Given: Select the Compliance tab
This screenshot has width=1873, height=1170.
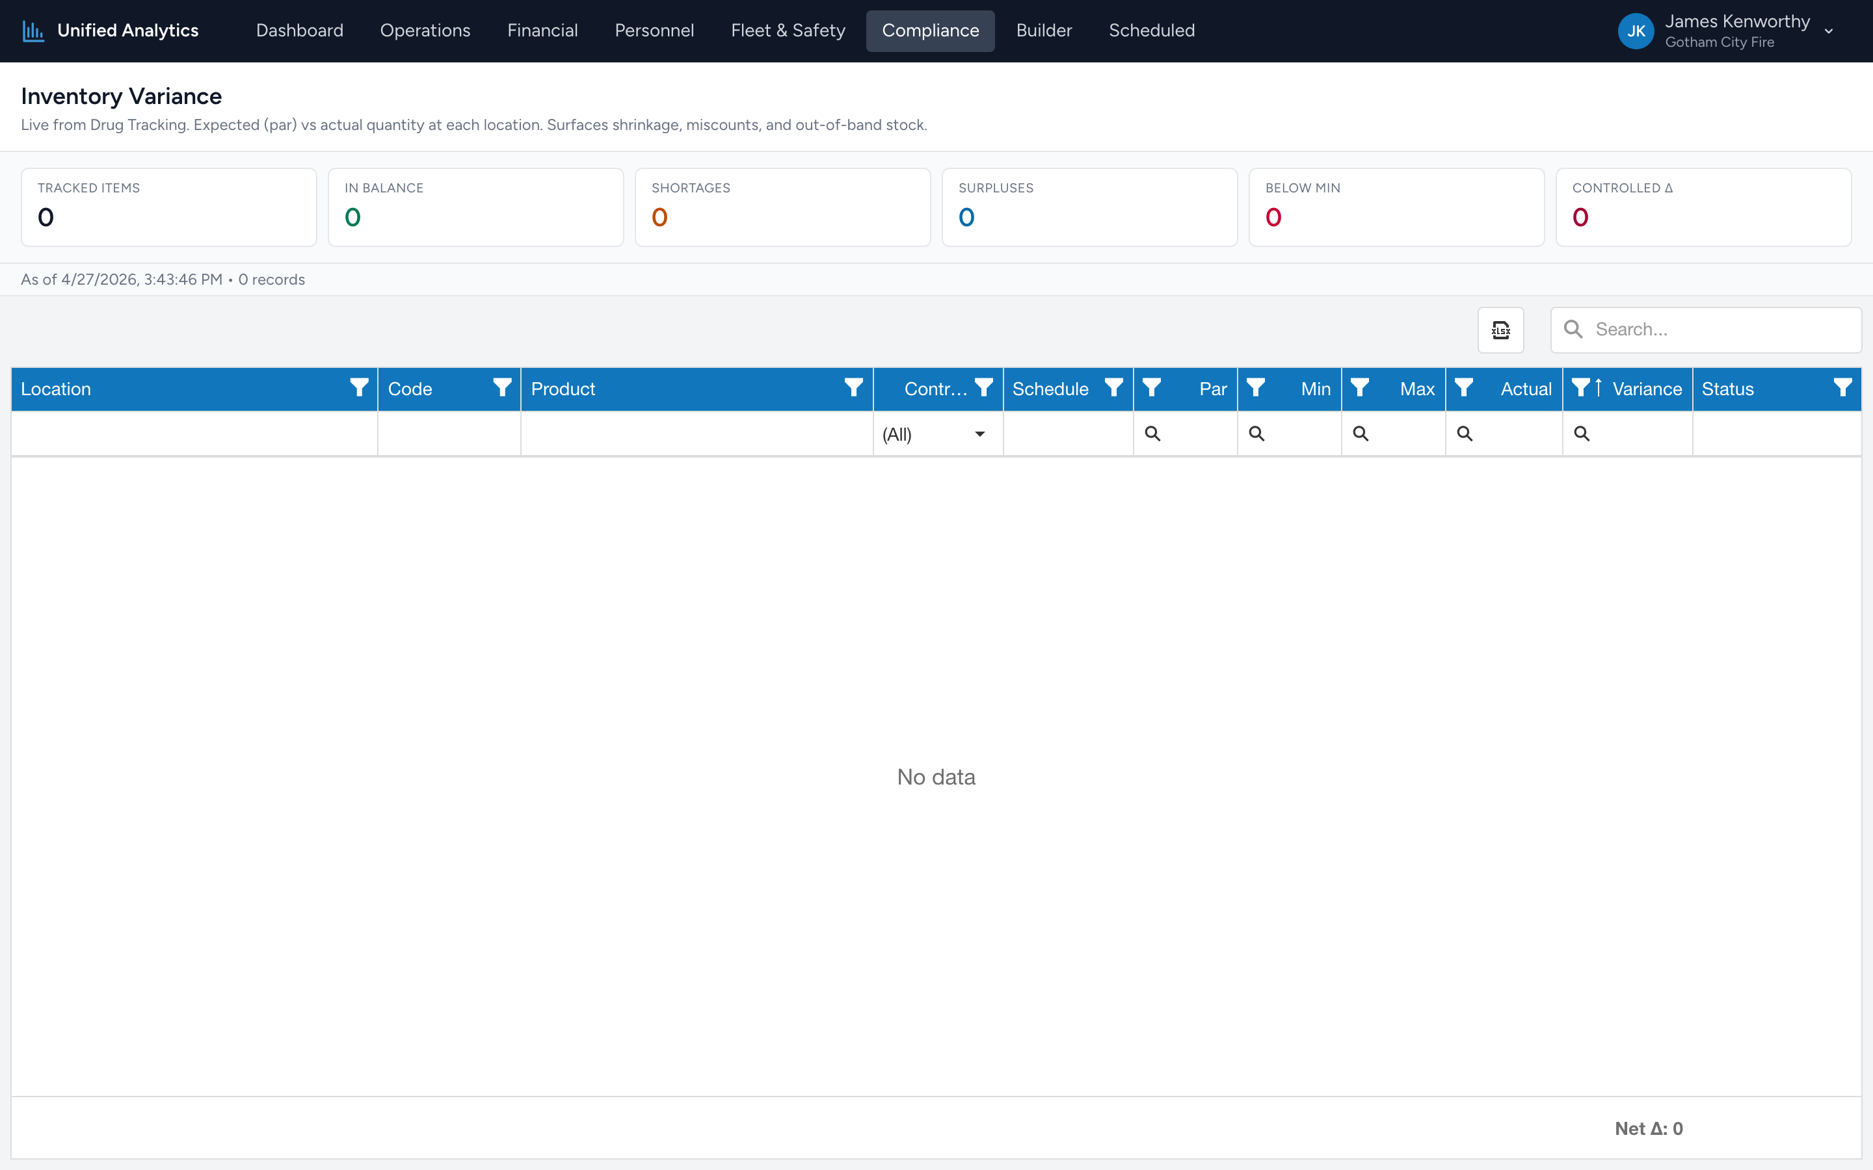Looking at the screenshot, I should (930, 31).
